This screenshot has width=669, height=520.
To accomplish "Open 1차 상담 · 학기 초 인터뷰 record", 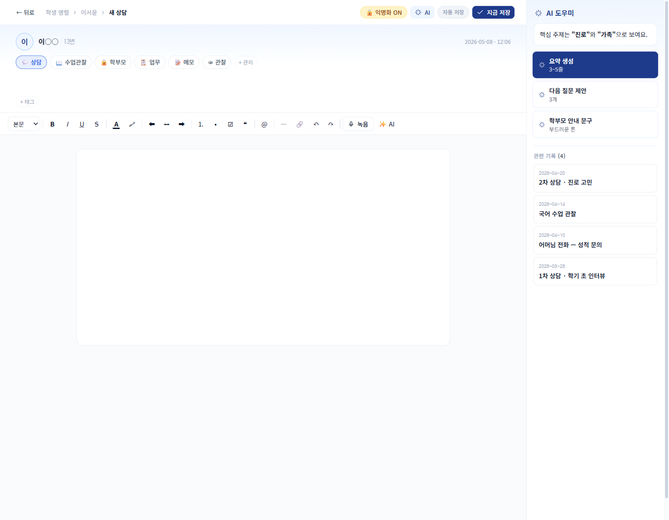I will point(595,271).
